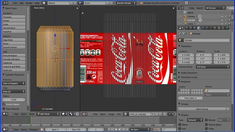Click the Subdivide button

pyautogui.click(x=14, y=63)
